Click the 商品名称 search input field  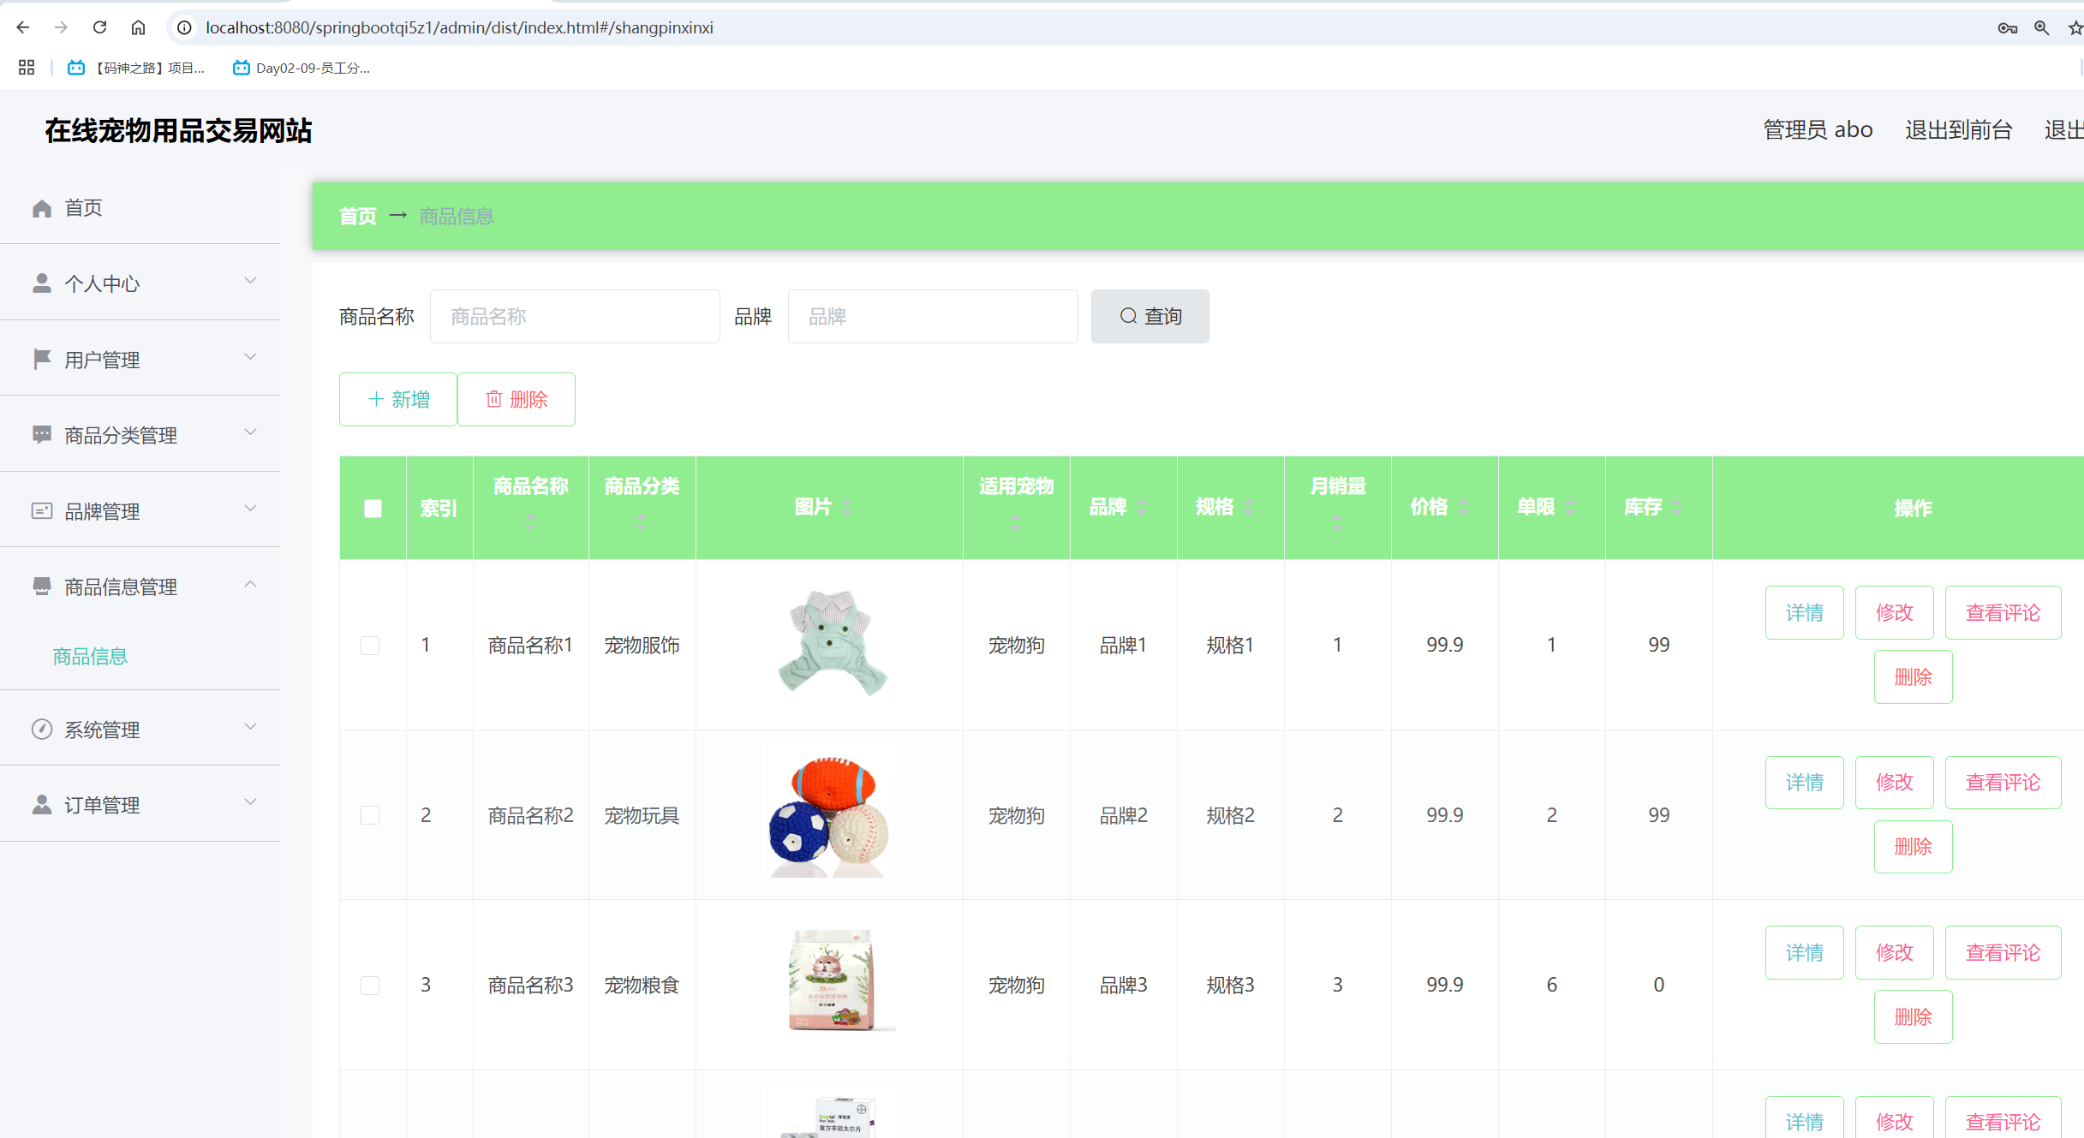575,316
